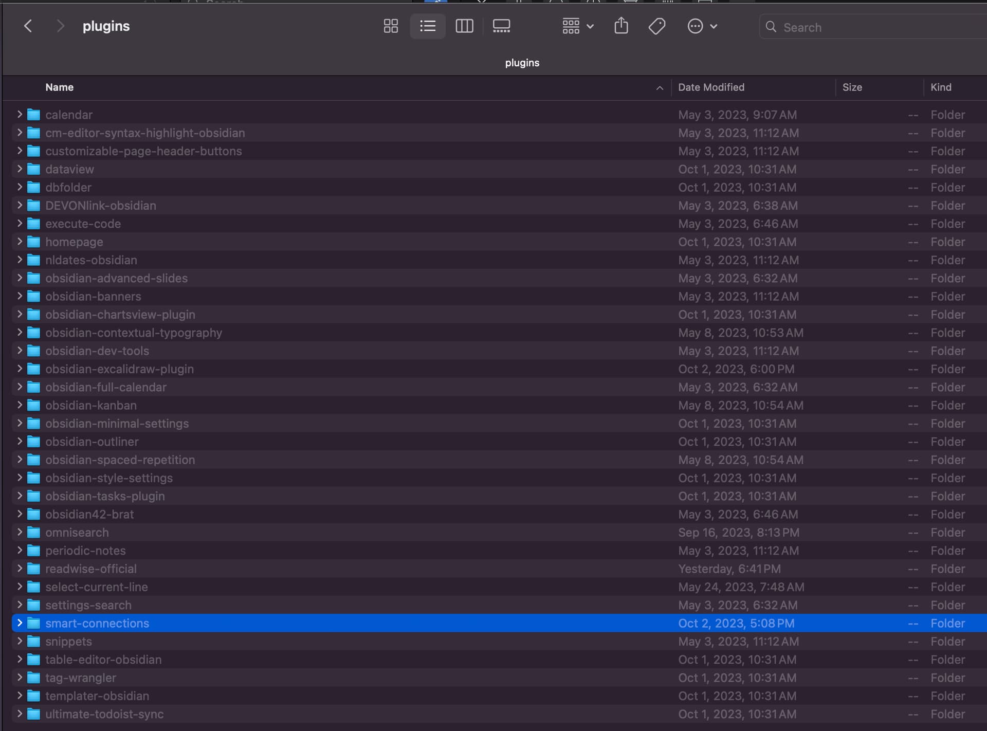Click the magnifying glass search icon

click(771, 27)
